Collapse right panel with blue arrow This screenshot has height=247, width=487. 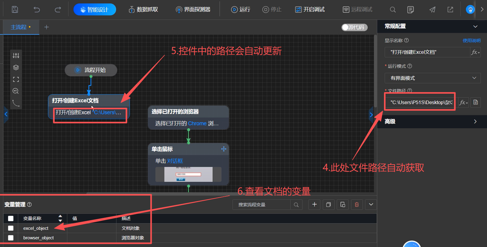[371, 115]
